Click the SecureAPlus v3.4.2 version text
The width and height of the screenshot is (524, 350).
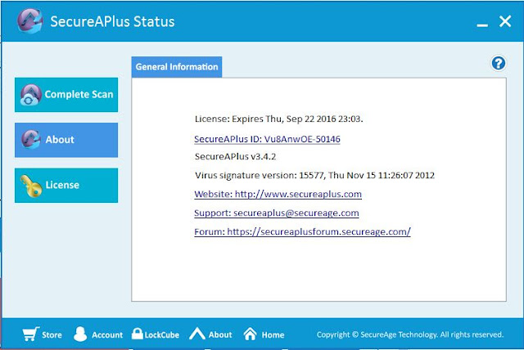[x=235, y=156]
